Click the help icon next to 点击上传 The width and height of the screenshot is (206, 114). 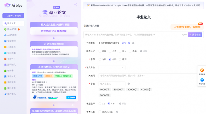pyautogui.click(x=133, y=43)
